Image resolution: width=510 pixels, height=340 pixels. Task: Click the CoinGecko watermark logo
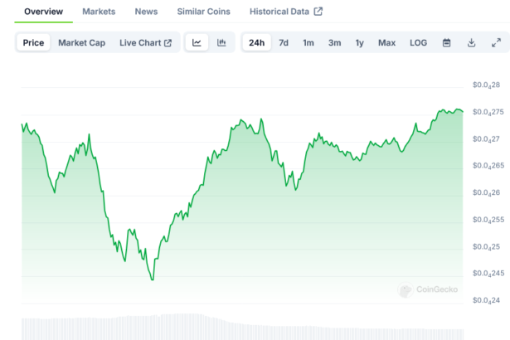[x=428, y=290]
